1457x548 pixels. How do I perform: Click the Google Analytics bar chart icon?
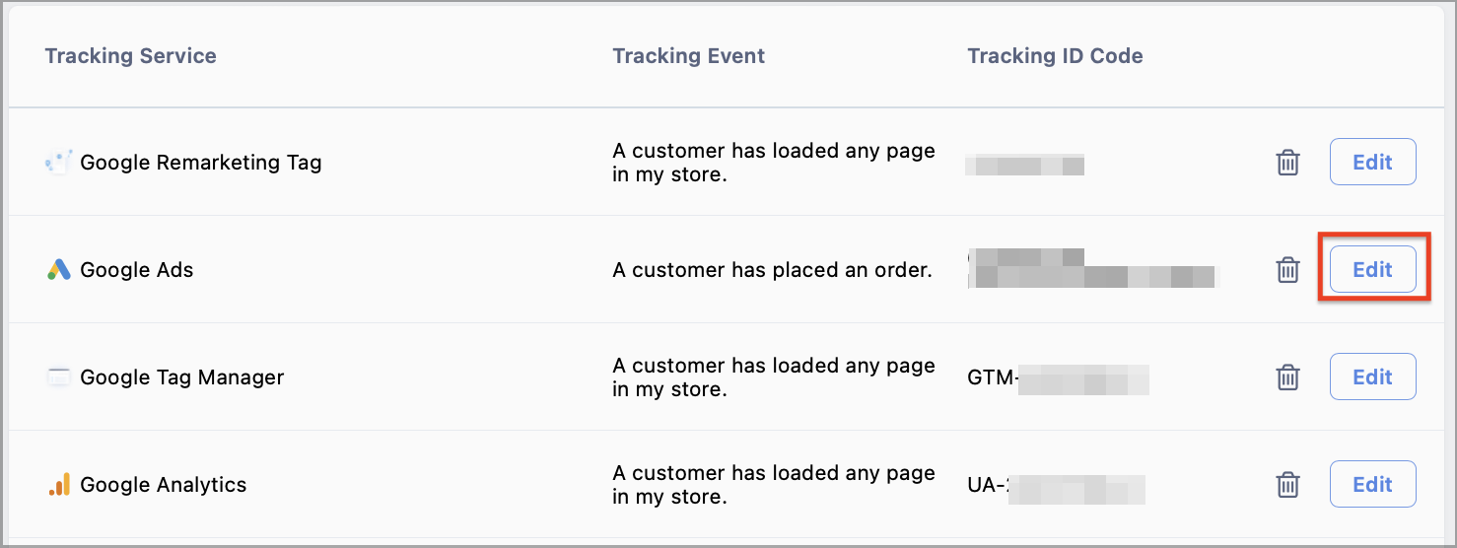[59, 485]
